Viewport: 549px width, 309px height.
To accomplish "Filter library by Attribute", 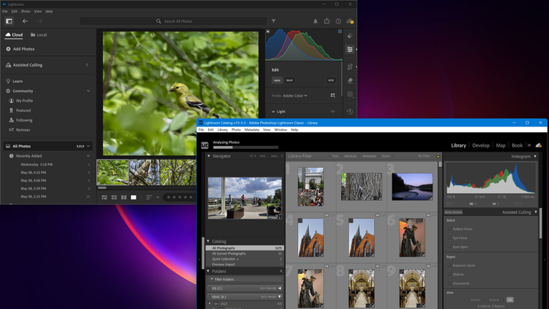I will (350, 156).
